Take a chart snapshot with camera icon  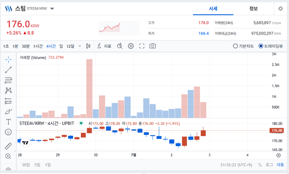[153, 46]
